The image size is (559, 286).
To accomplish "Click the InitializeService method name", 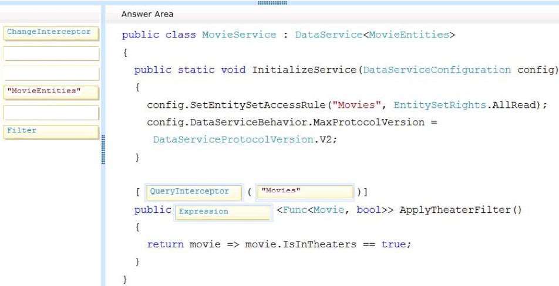I will [x=304, y=70].
